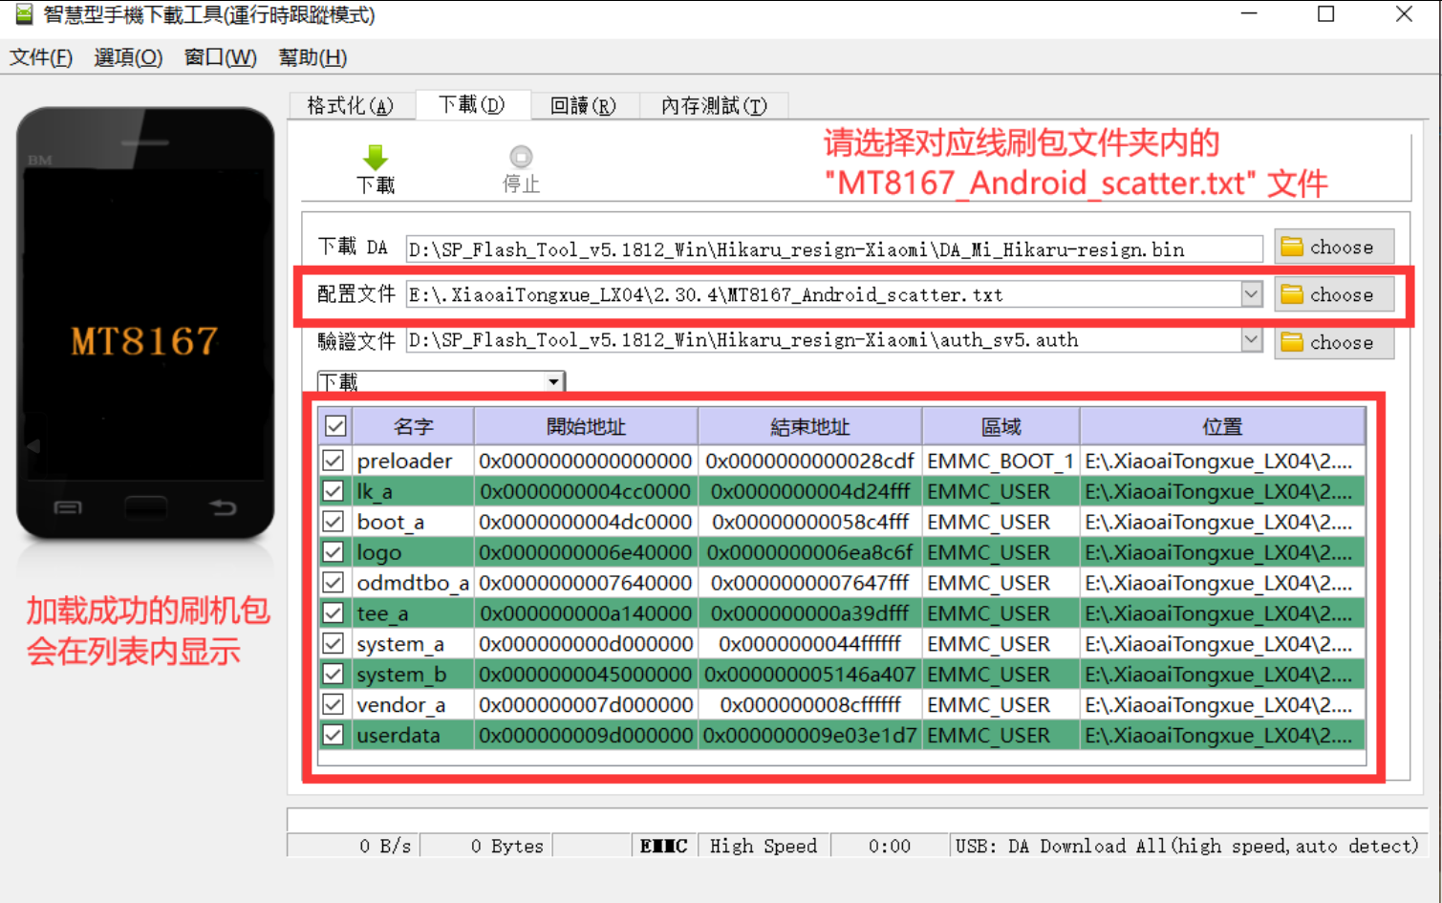
Task: Toggle the select-all checkbox in list header
Action: point(334,425)
